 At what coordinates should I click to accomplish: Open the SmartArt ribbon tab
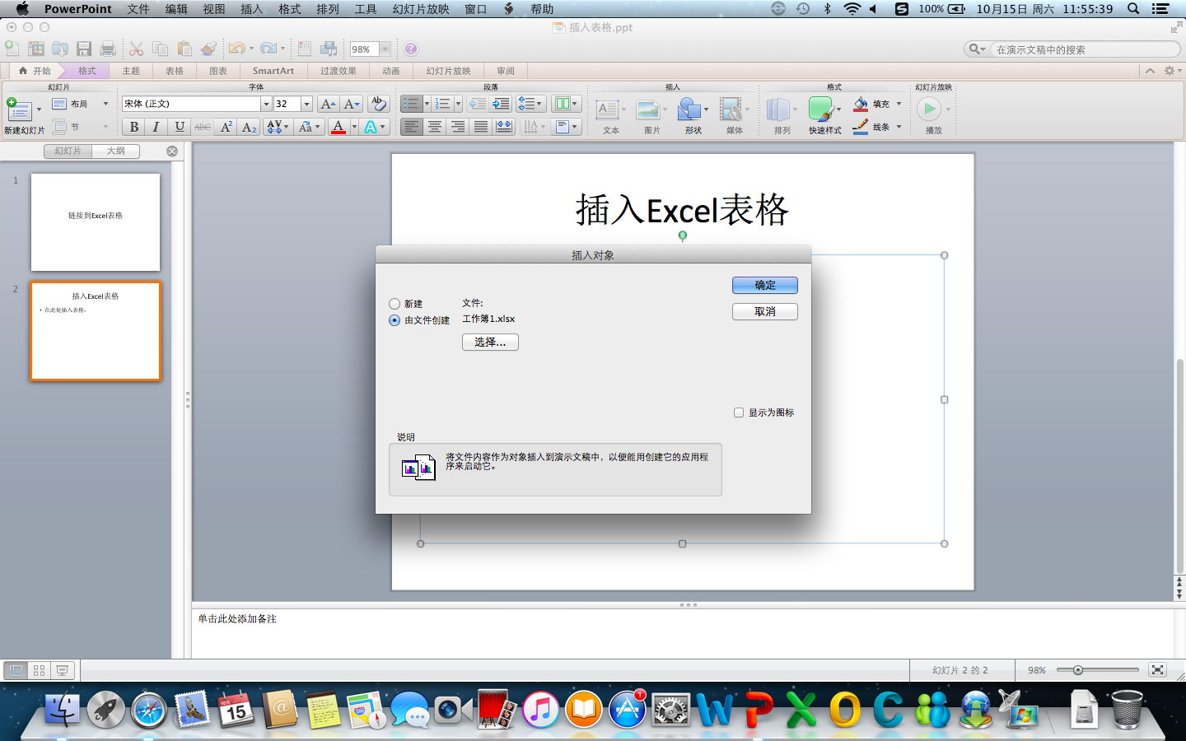(x=273, y=71)
